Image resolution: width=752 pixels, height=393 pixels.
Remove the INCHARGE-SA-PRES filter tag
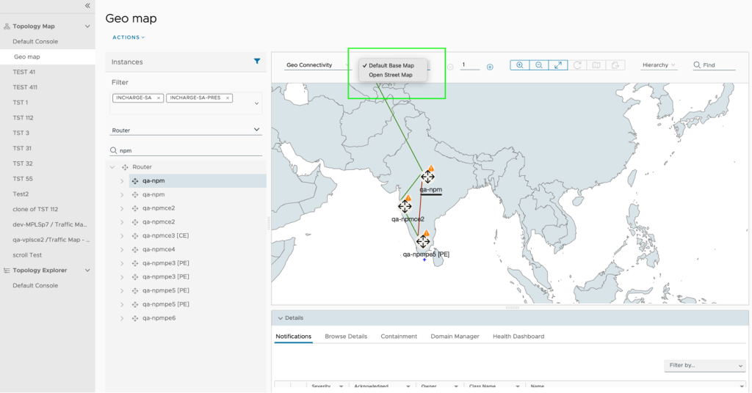228,98
